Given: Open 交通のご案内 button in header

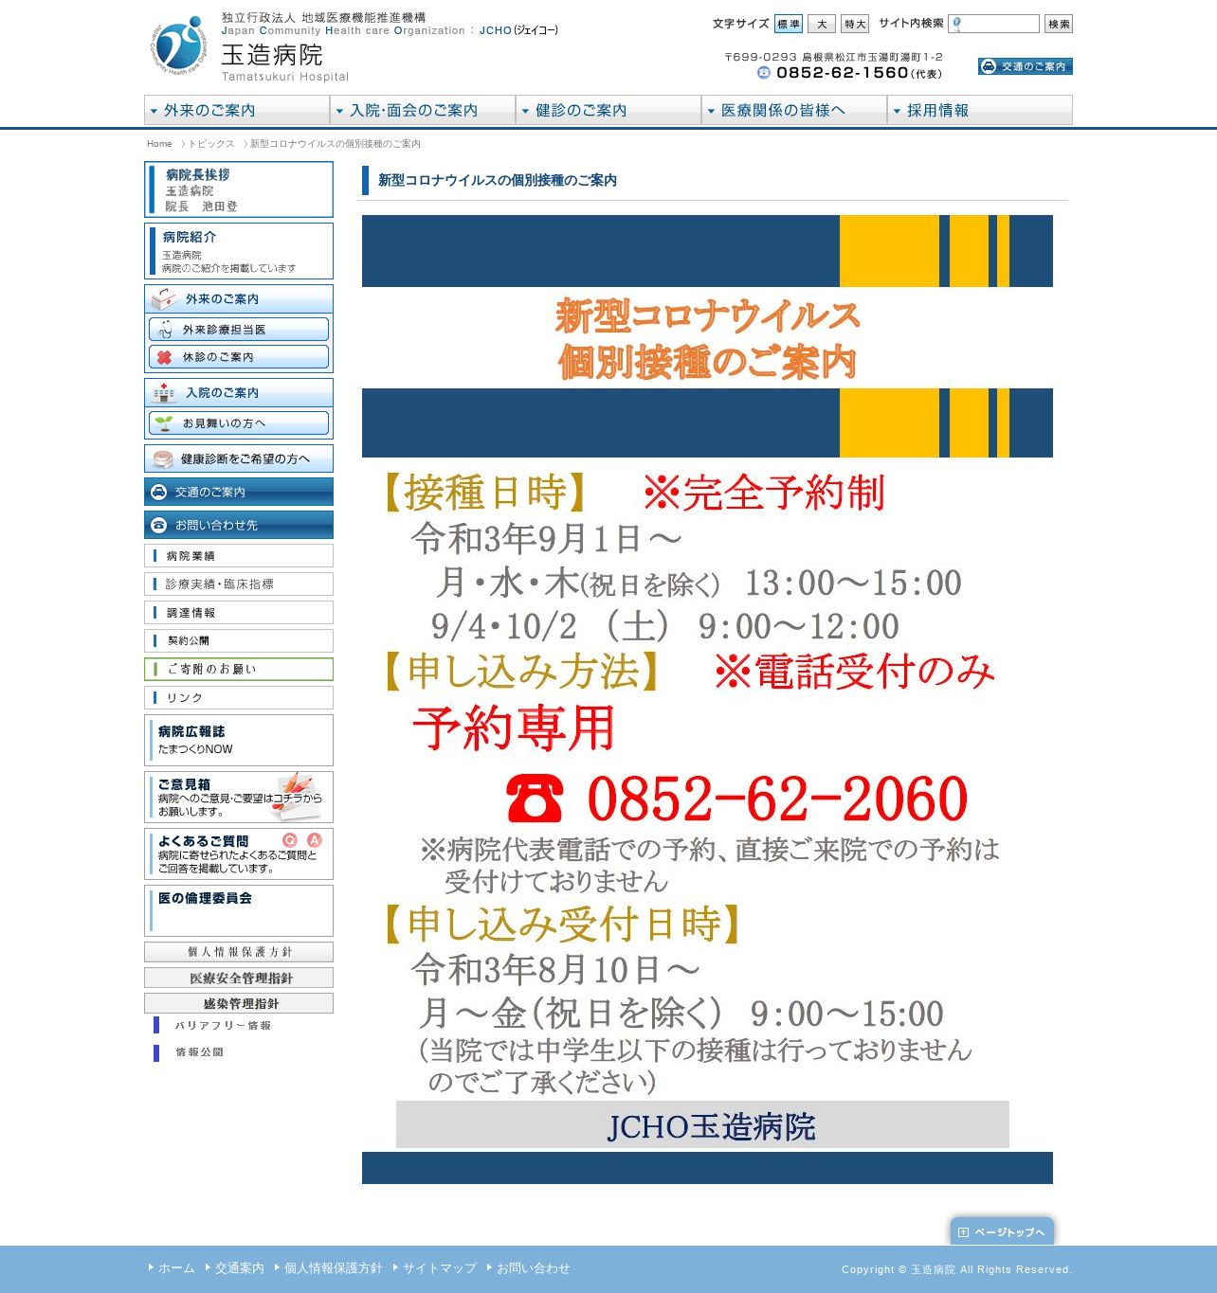Looking at the screenshot, I should click(x=1026, y=66).
